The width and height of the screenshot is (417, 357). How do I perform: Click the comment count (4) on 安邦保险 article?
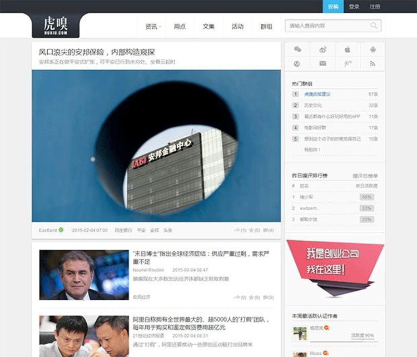pyautogui.click(x=269, y=230)
